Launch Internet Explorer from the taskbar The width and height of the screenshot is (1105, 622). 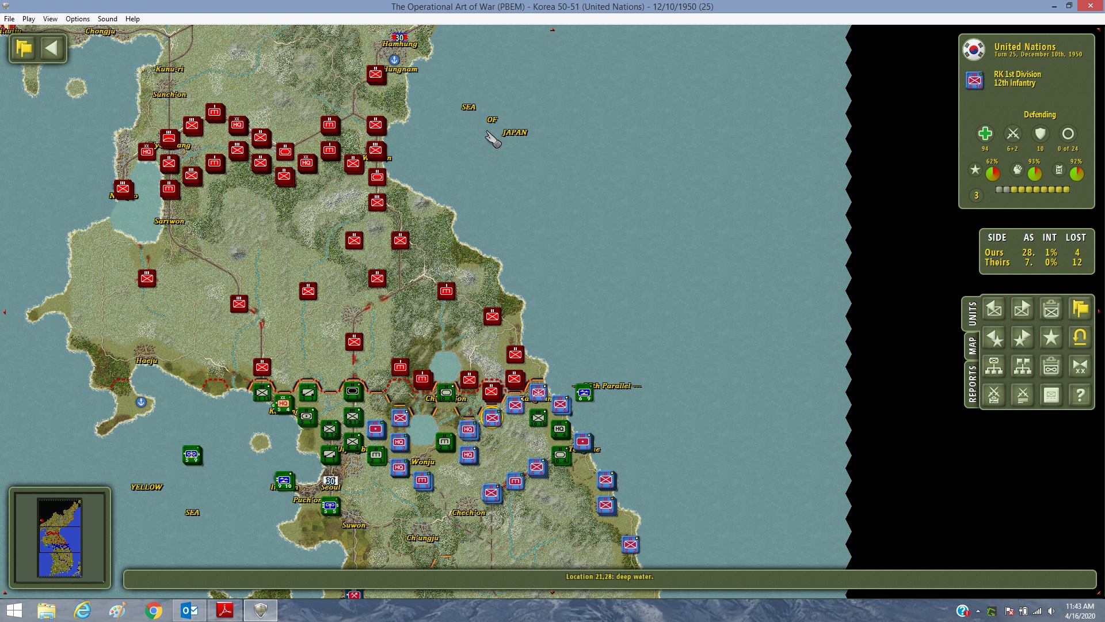pos(82,610)
